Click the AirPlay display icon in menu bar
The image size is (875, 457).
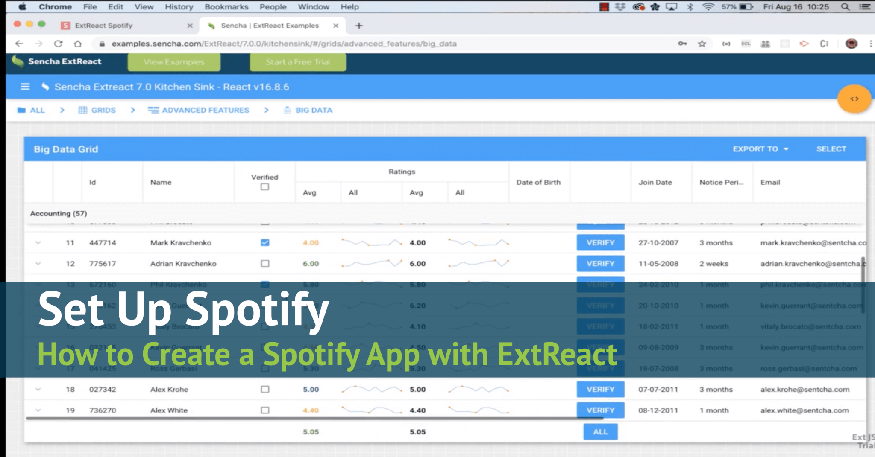[x=672, y=7]
